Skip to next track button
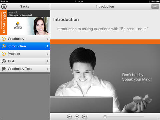Screen dimensions: 160x120 tap(84, 117)
